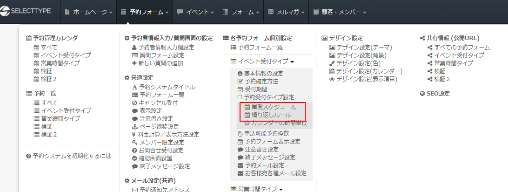
Task: Open 営業時間タイプ under 予約管理カレンダー
Action: tap(57, 63)
